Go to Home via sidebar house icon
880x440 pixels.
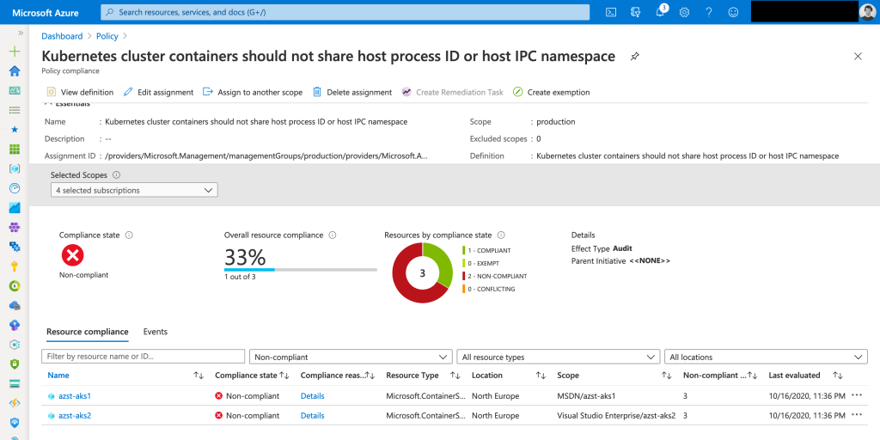click(x=15, y=71)
